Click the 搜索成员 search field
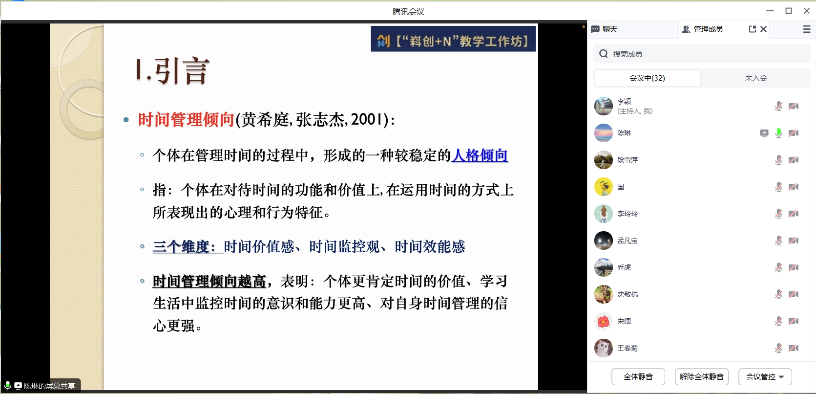 point(703,54)
